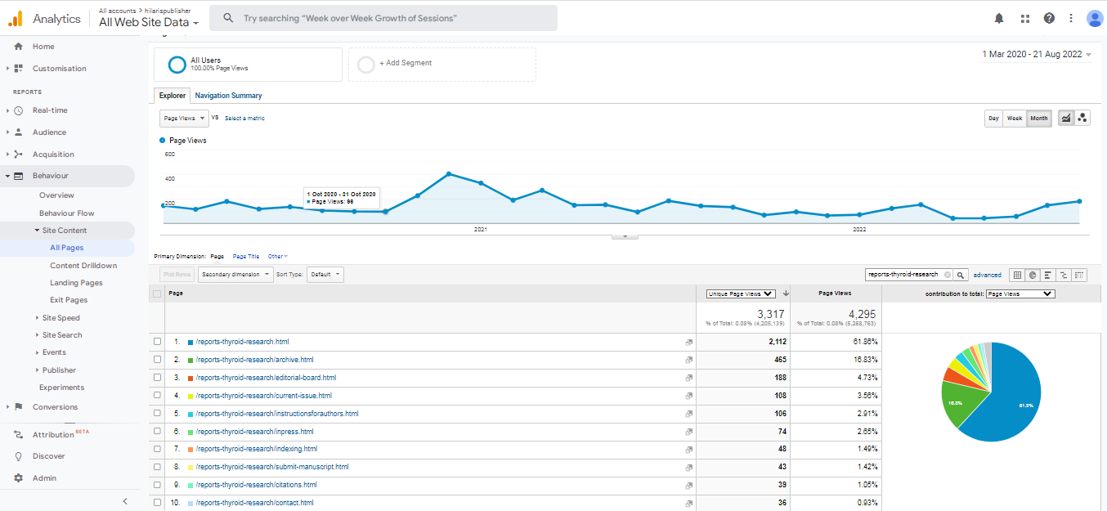The height and width of the screenshot is (511, 1107).
Task: Open the notifications bell
Action: (998, 18)
